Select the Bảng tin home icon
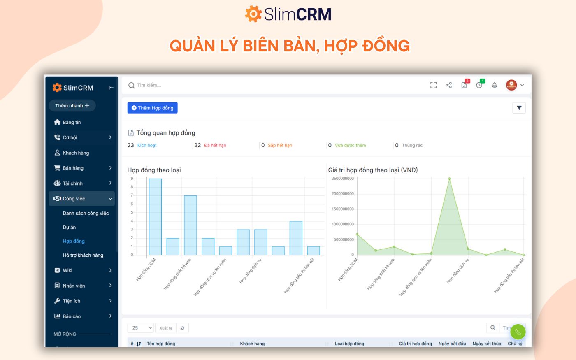Screen dimensions: 576x360 pyautogui.click(x=57, y=122)
